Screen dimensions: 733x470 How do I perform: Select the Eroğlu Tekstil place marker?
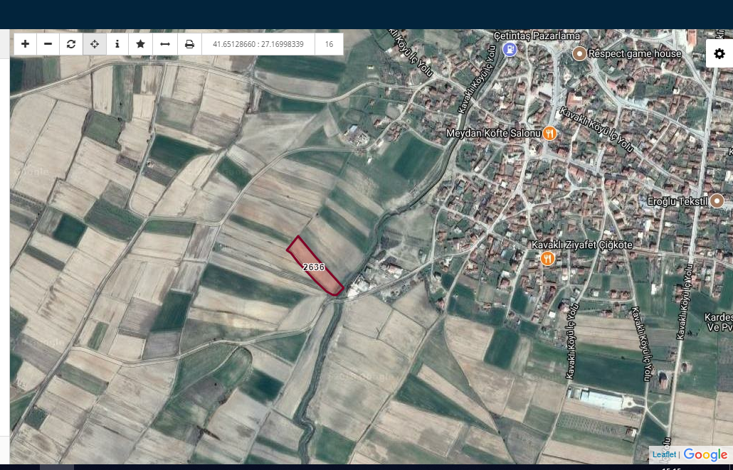pos(717,201)
